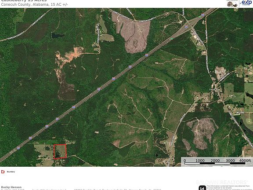Click the map distance scale bar
This screenshot has height=190, width=253.
(x=215, y=164)
